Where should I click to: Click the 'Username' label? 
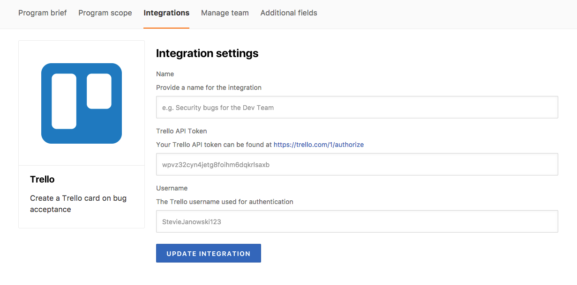(172, 188)
